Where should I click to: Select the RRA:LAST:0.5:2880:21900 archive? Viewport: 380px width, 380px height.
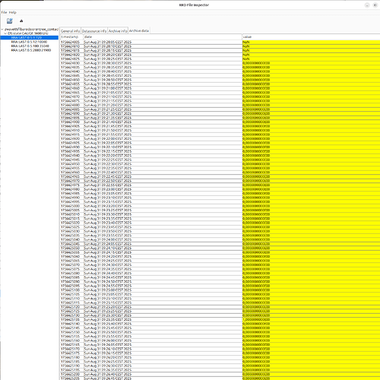coord(31,50)
